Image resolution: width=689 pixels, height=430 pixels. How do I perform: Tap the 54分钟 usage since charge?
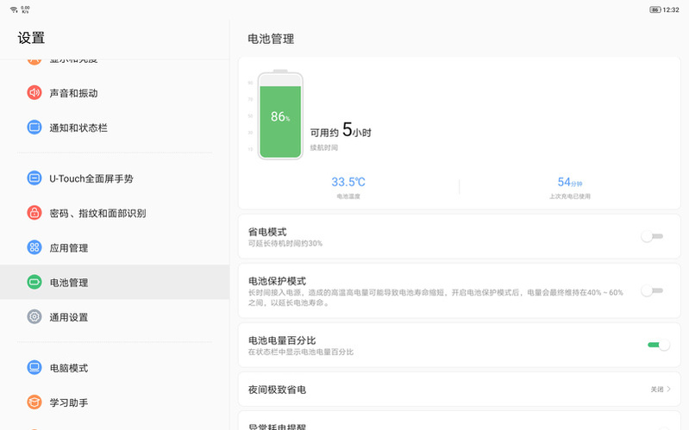[x=570, y=183]
